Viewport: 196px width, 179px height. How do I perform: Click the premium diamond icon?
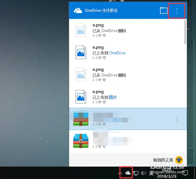[179, 160]
